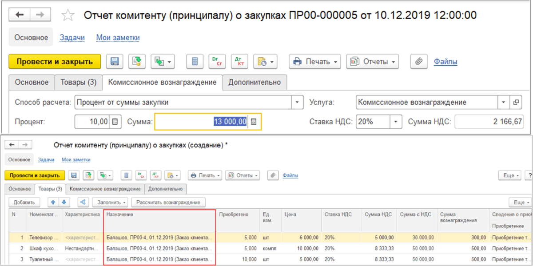Screen dimensions: 533x266
Task: Click the Способ расчета field
Action: tap(183, 102)
